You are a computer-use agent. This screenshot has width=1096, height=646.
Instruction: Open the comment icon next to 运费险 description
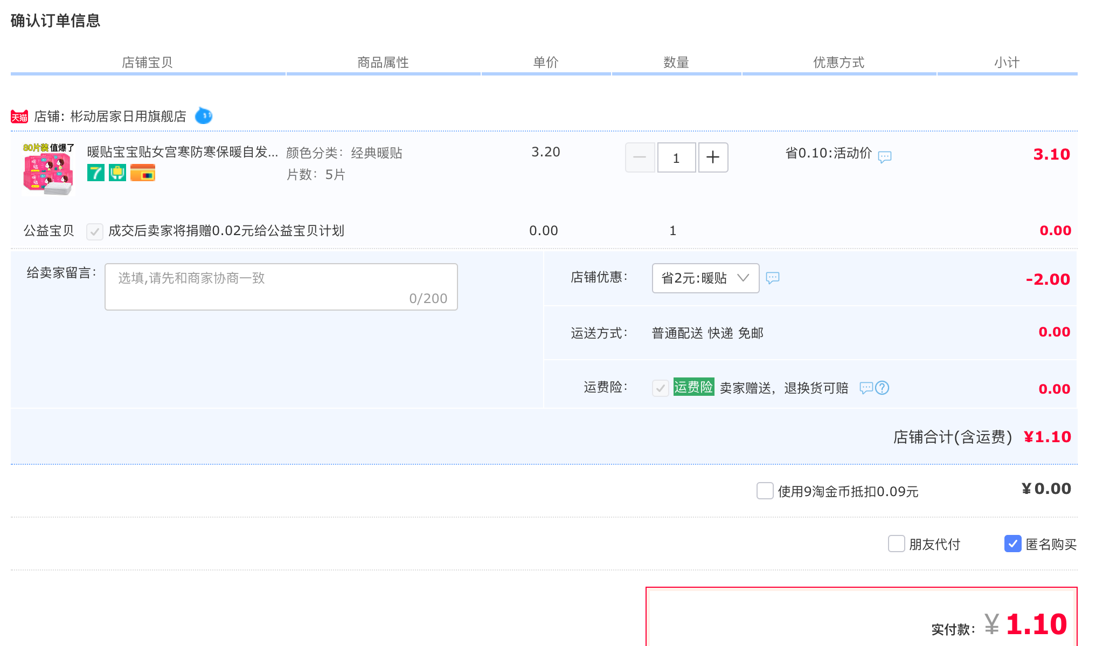866,388
